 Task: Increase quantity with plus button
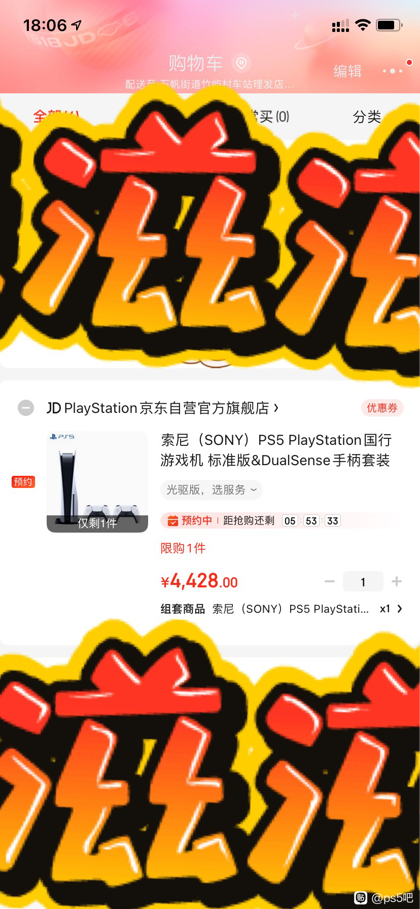tap(397, 581)
